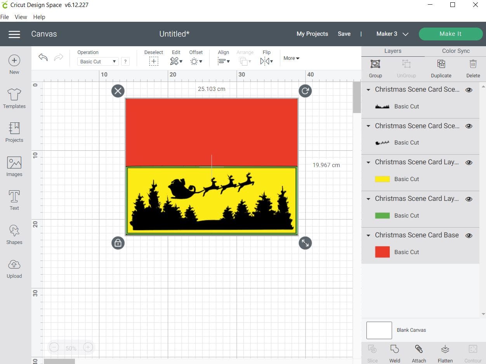
Task: Click the Santa sleigh layer thumbnail
Action: [x=382, y=143]
